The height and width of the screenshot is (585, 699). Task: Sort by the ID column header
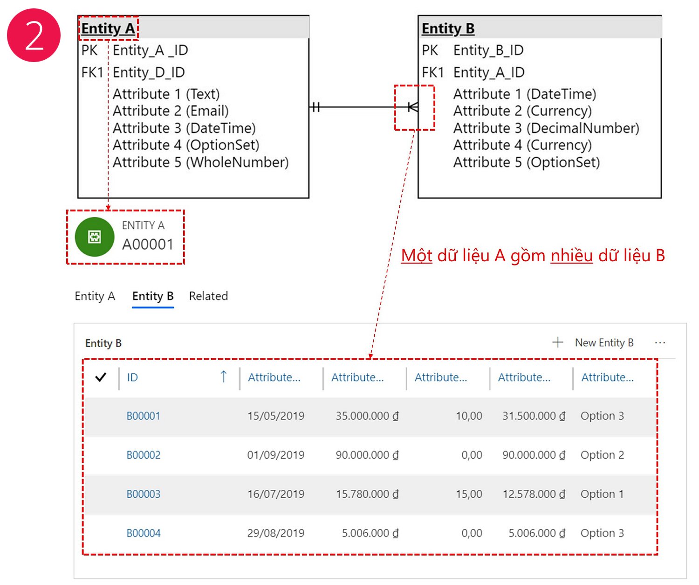(x=132, y=377)
